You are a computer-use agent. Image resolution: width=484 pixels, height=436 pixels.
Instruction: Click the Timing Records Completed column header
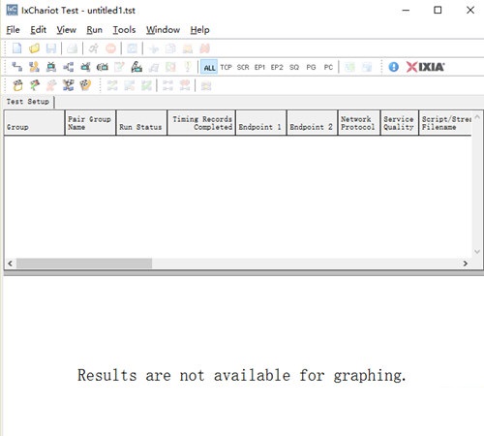click(201, 123)
